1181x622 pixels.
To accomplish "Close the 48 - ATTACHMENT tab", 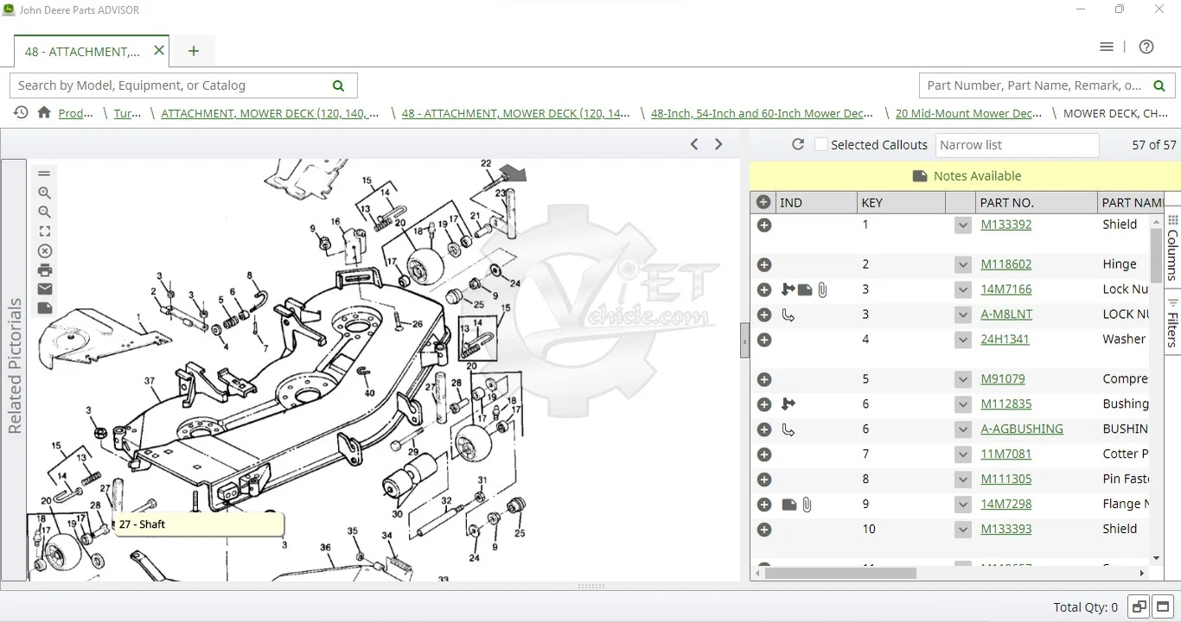I will (x=159, y=50).
